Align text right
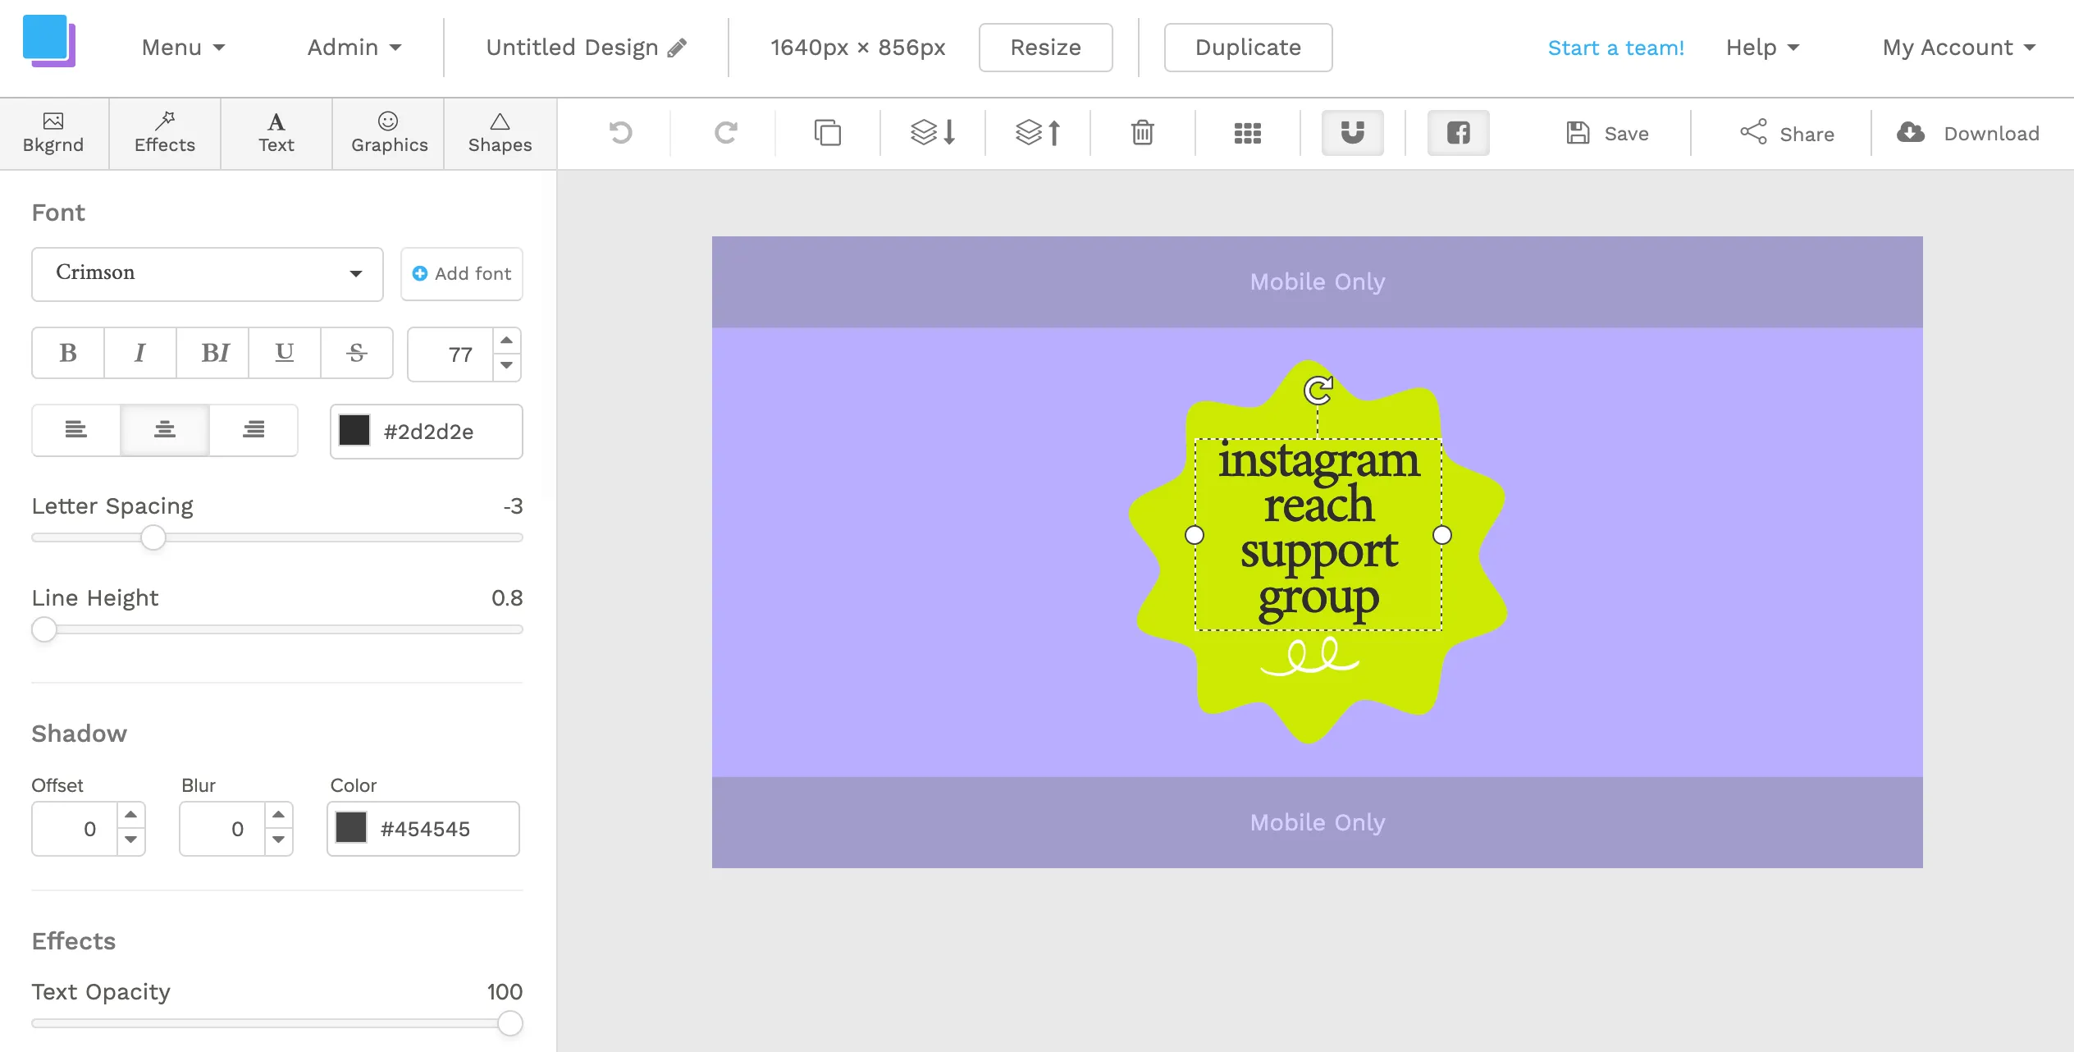The image size is (2074, 1052). point(254,430)
